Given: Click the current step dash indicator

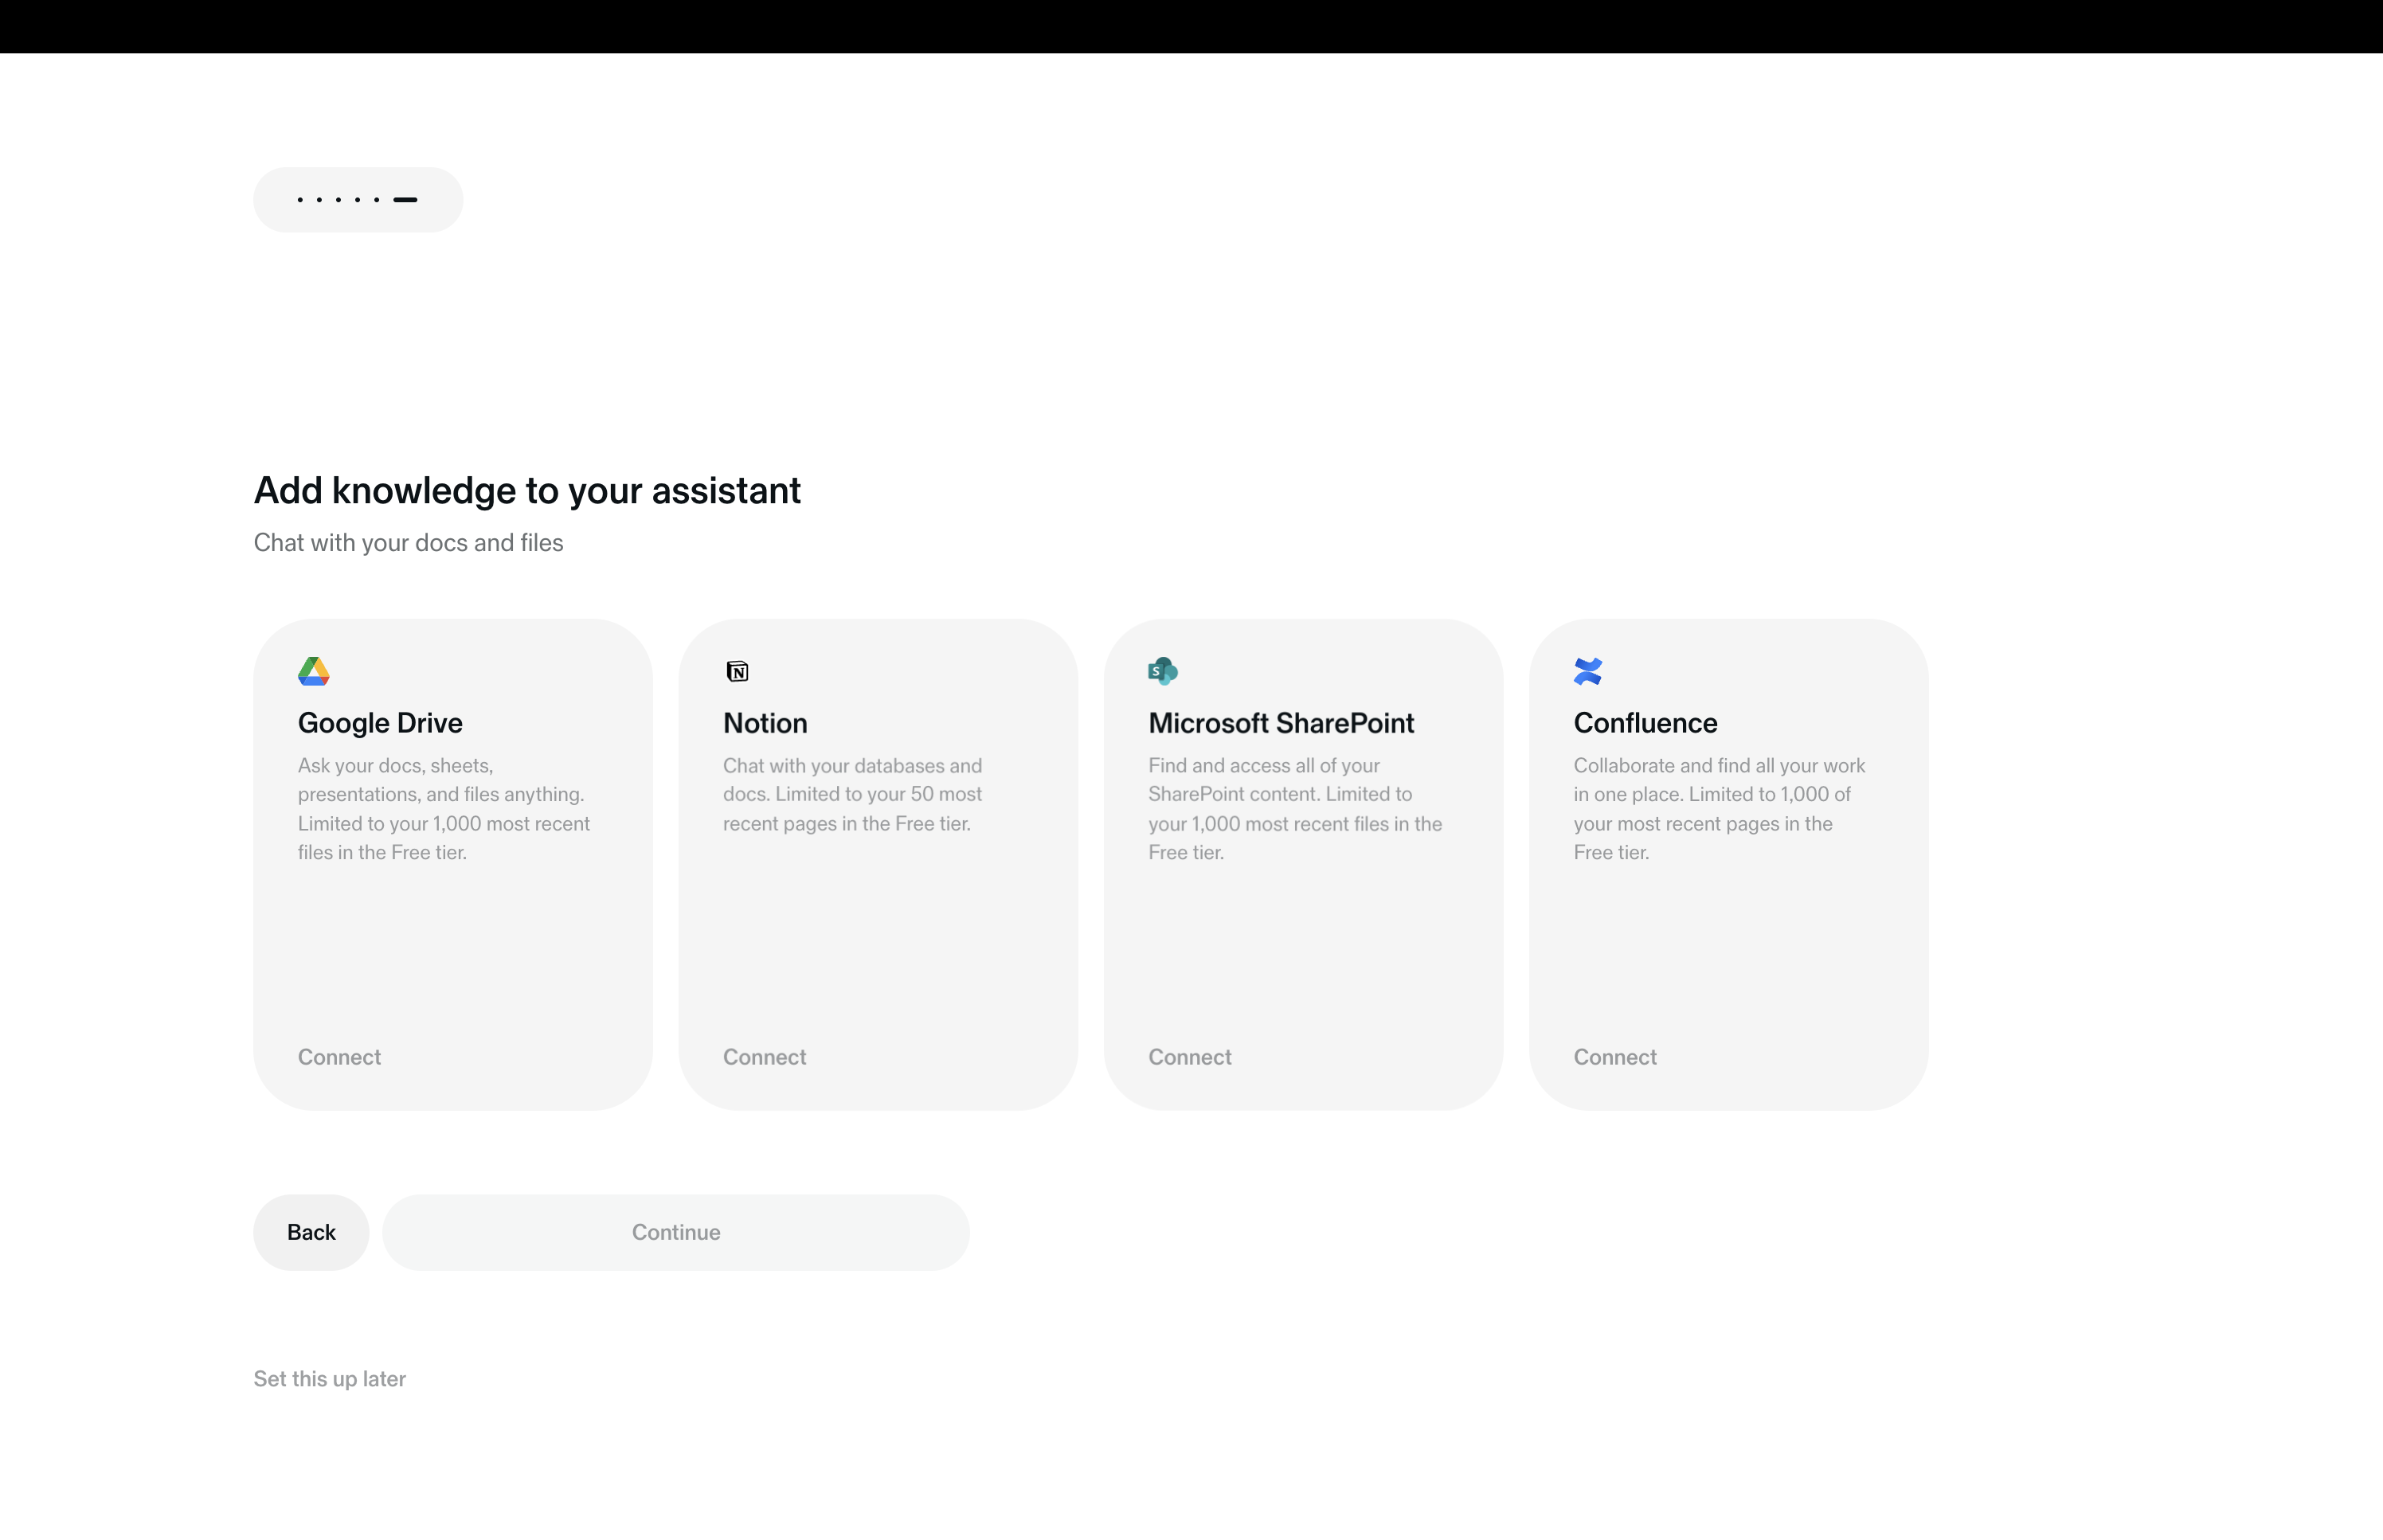Looking at the screenshot, I should click(405, 200).
